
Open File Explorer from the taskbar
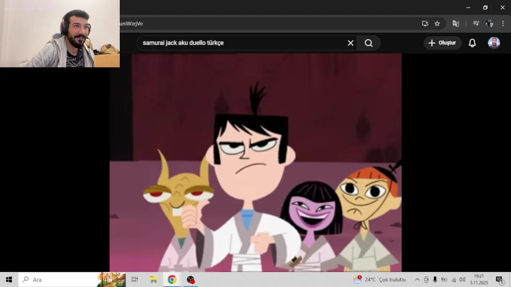[154, 279]
